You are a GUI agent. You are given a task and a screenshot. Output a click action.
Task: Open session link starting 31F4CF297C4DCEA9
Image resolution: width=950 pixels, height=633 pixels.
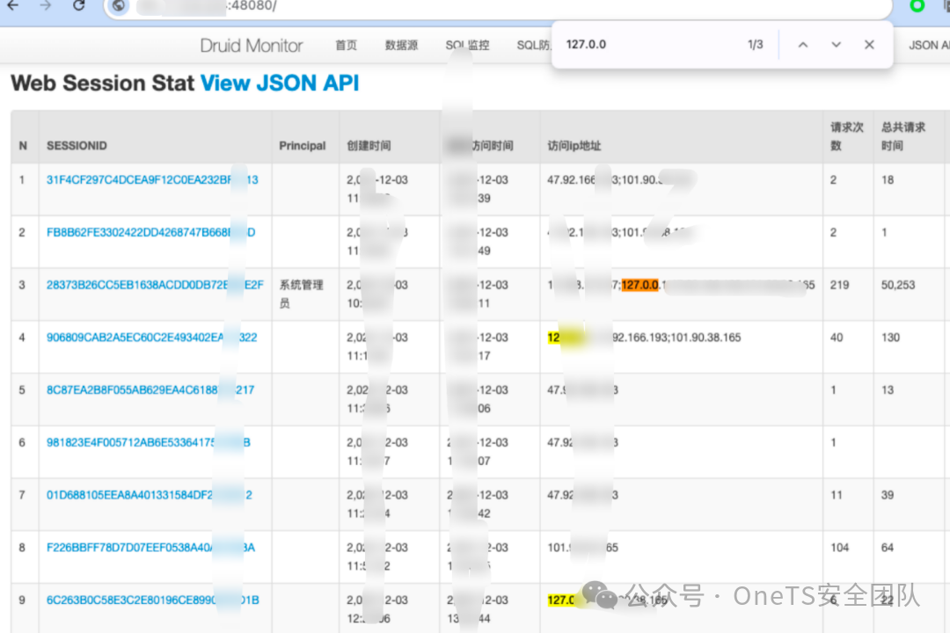(x=152, y=180)
